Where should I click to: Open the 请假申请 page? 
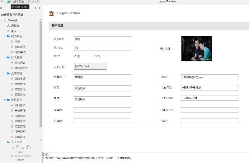click(20, 79)
